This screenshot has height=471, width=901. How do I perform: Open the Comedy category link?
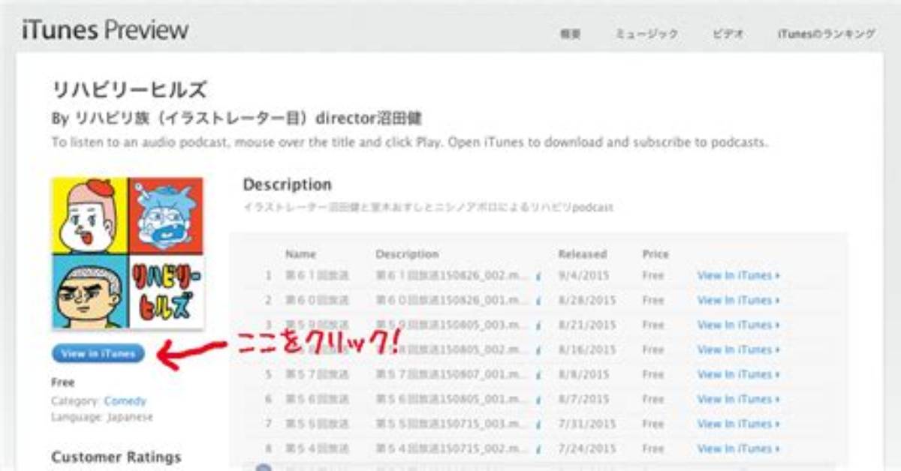[125, 401]
